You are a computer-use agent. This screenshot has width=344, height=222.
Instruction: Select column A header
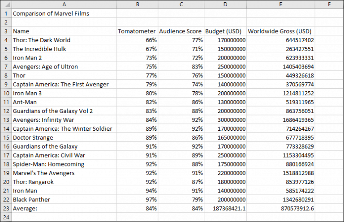(64, 4)
